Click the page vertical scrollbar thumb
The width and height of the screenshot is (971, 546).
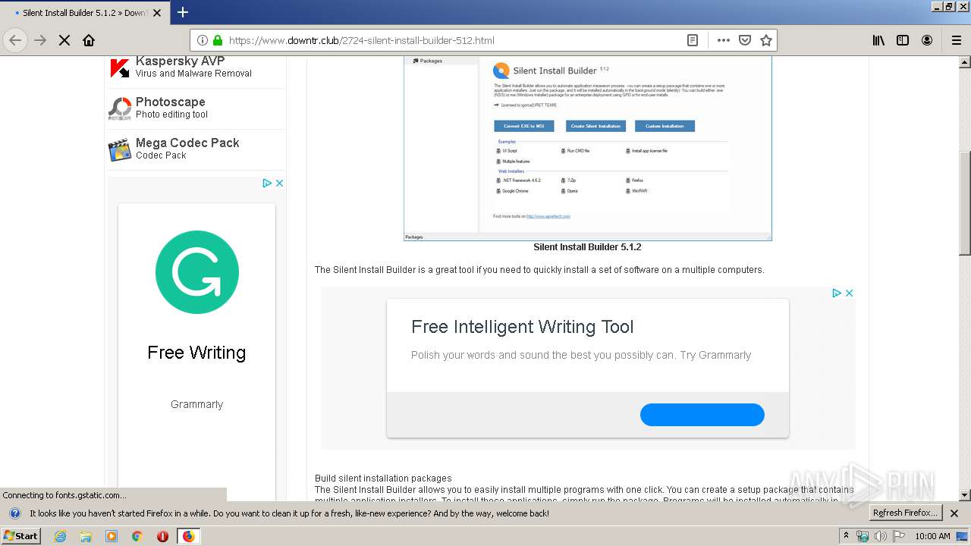click(964, 203)
